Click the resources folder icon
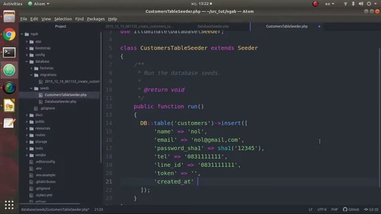Image resolution: width=381 pixels, height=214 pixels. (32, 128)
